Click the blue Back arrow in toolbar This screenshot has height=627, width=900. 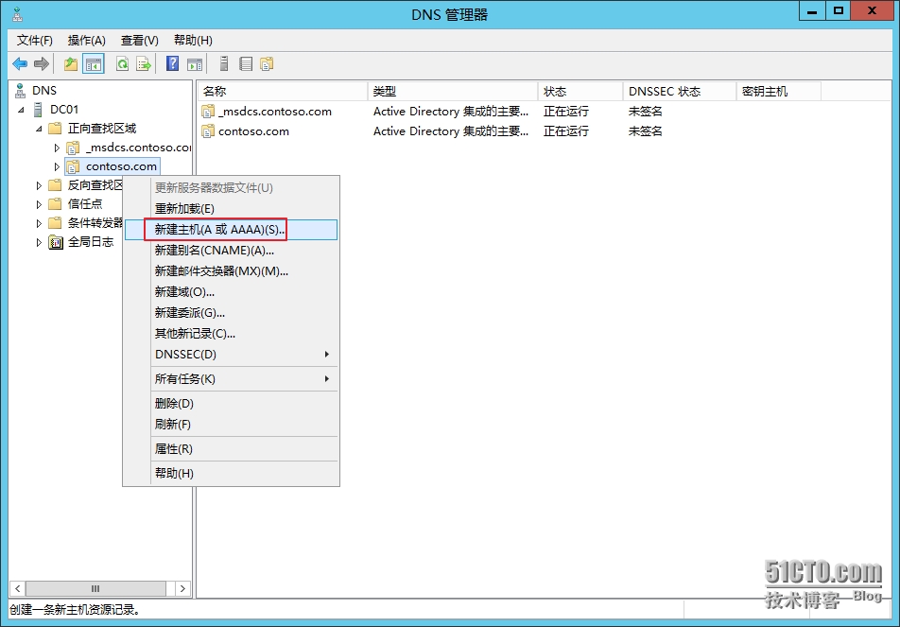[20, 64]
